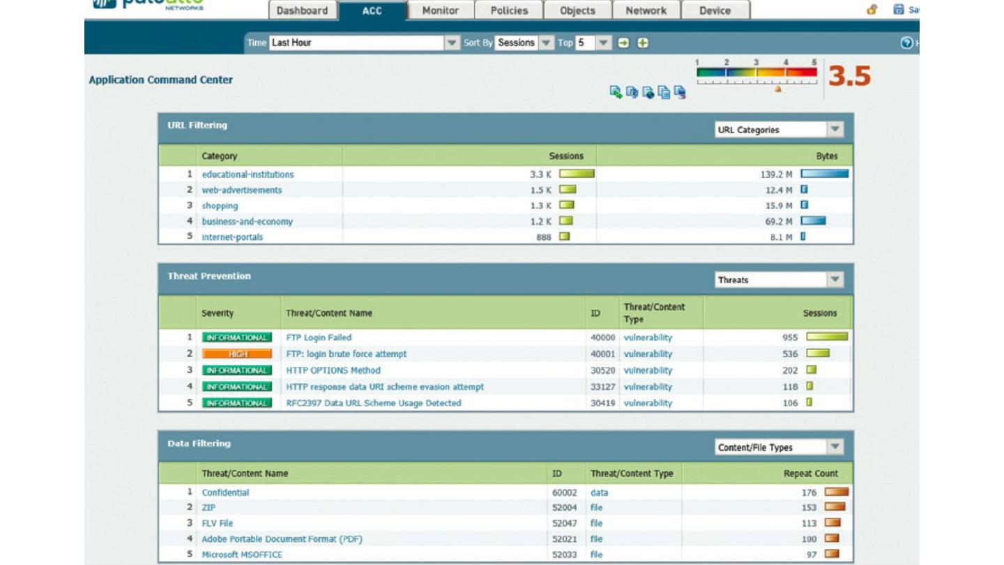Click the save disk icon at top right
1004x565 pixels.
click(x=899, y=10)
